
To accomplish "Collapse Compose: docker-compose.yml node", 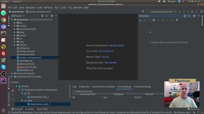I will click(x=19, y=90).
